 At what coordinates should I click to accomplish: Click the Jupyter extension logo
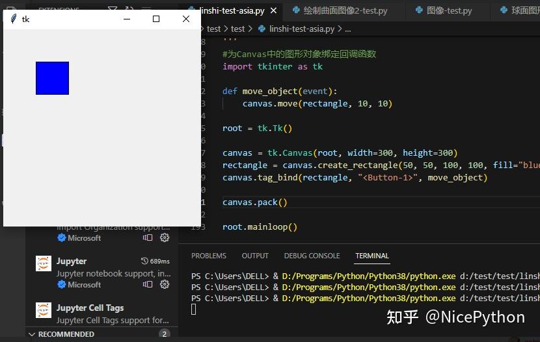(x=44, y=263)
